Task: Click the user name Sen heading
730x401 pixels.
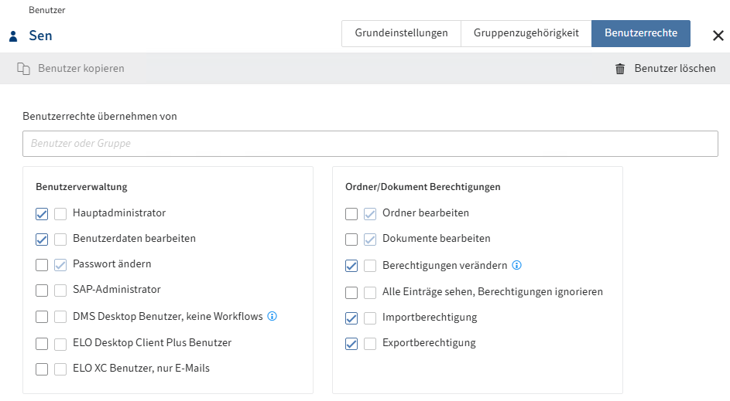Action: click(x=40, y=36)
